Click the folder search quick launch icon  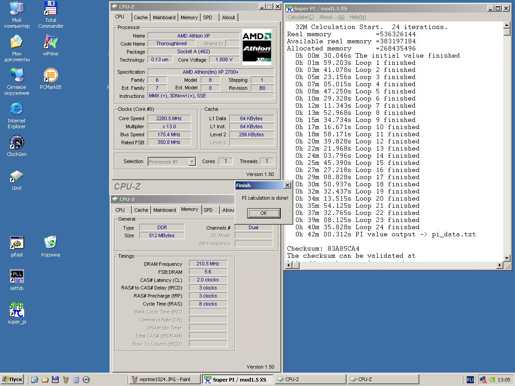[x=45, y=379]
